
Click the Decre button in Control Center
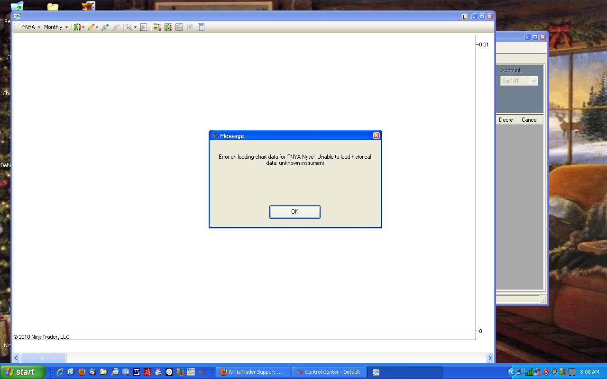pos(506,120)
